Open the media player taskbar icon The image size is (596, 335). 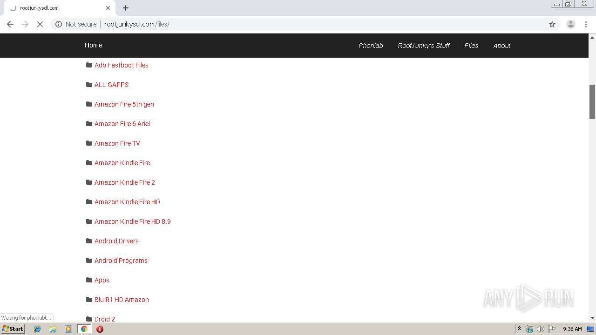[x=68, y=329]
